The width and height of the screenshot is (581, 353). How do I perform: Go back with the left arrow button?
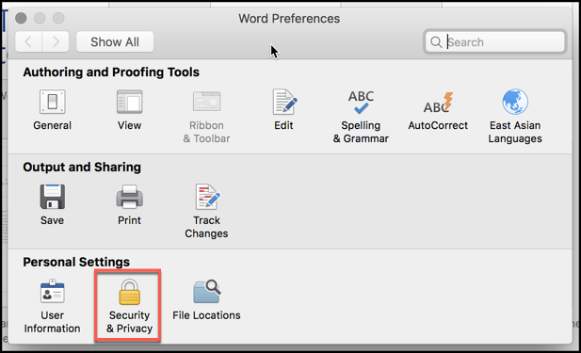point(28,41)
